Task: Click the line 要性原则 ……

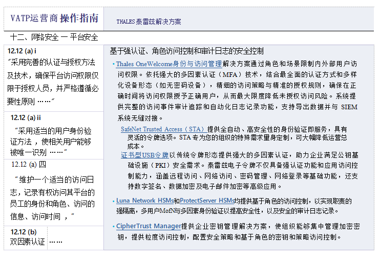Action: click(x=30, y=102)
